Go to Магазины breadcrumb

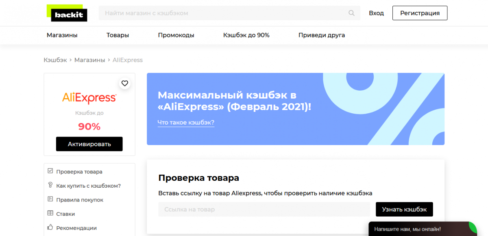click(x=89, y=60)
